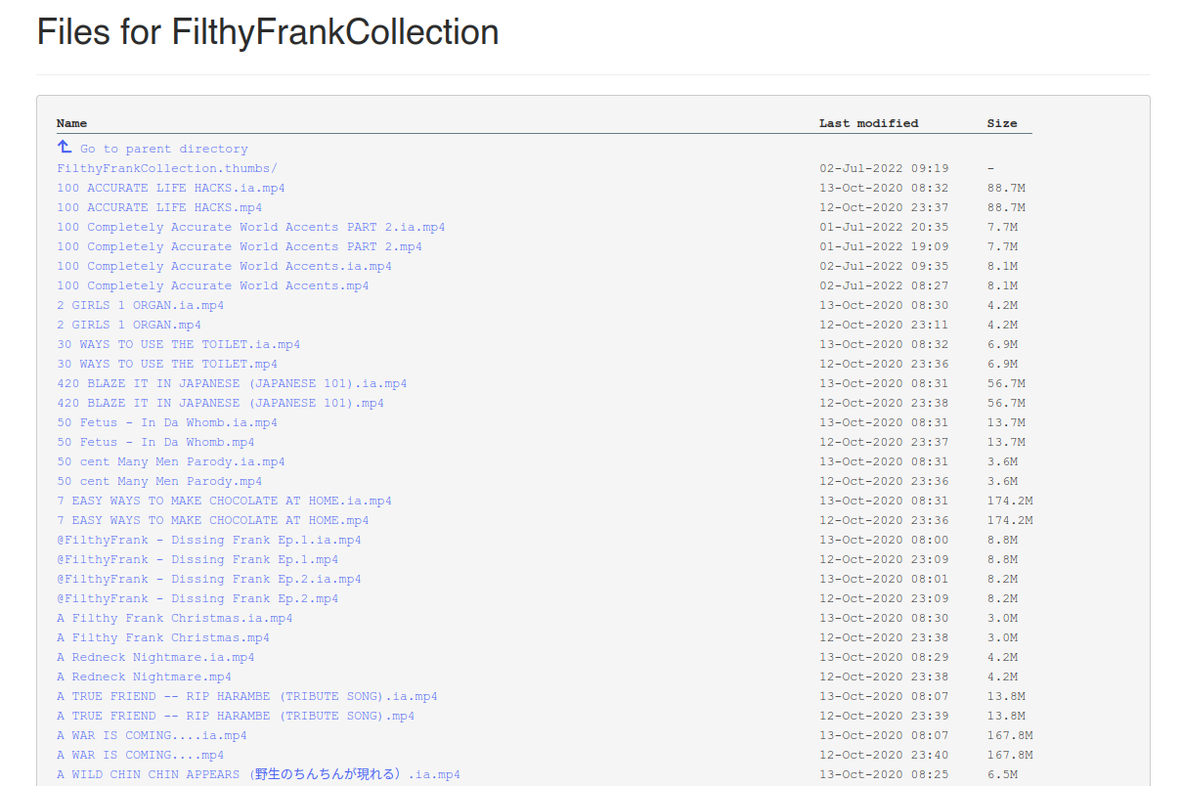
Task: Open 420 BLAZE IT IN JAPANESE (JAPANESE 101).mp4
Action: coord(220,403)
